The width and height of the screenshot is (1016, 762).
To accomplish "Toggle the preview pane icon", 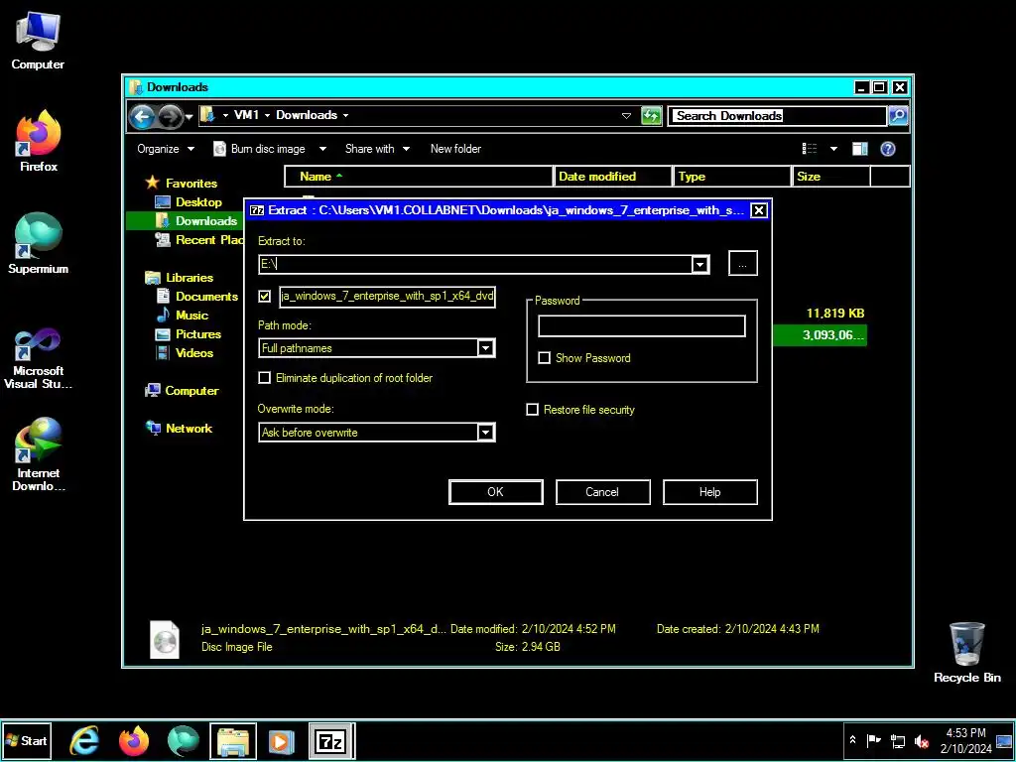I will (x=860, y=149).
